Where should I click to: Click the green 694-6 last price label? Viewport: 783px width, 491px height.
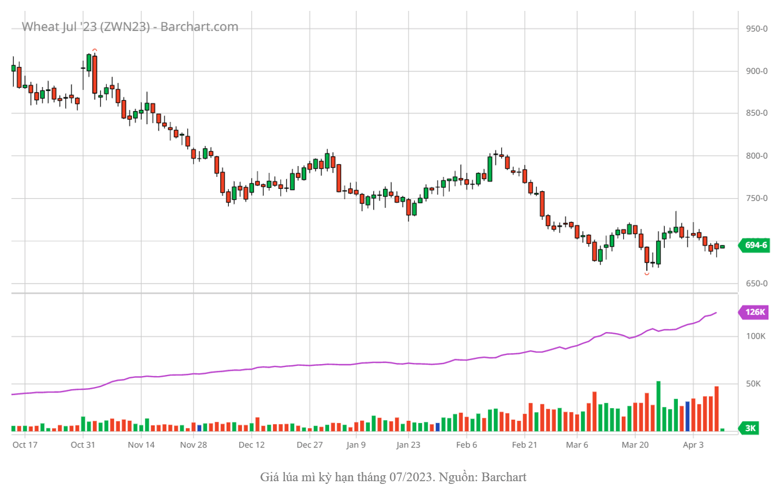click(754, 245)
